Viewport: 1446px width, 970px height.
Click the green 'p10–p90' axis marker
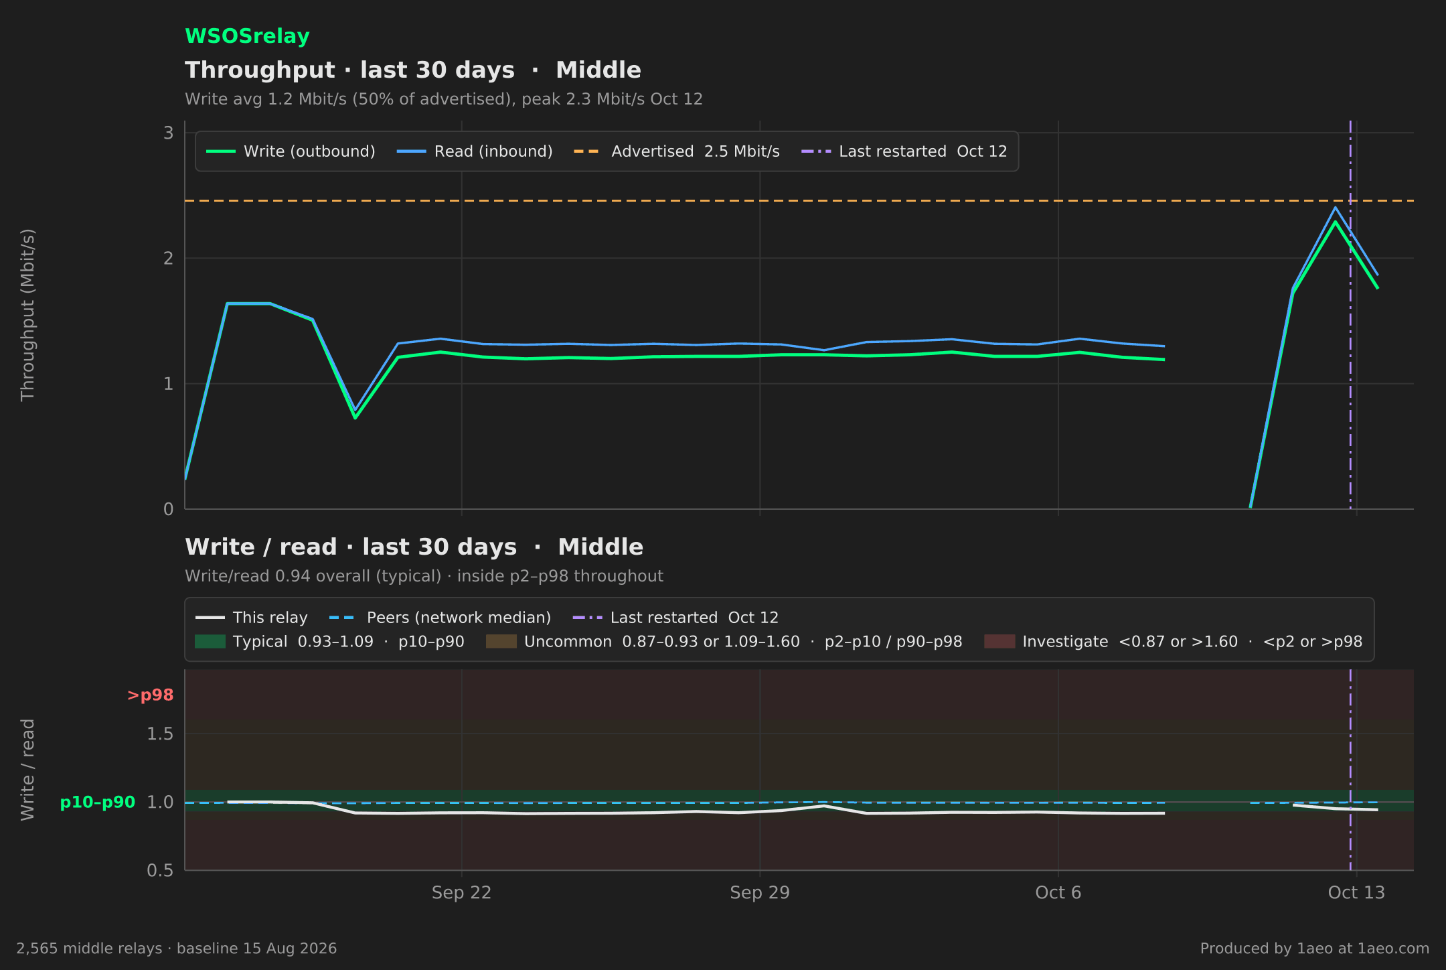click(98, 803)
